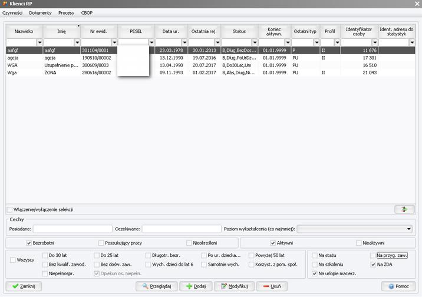The height and width of the screenshot is (297, 422).
Task: Open PESEL column filter dropdown
Action: point(151,42)
